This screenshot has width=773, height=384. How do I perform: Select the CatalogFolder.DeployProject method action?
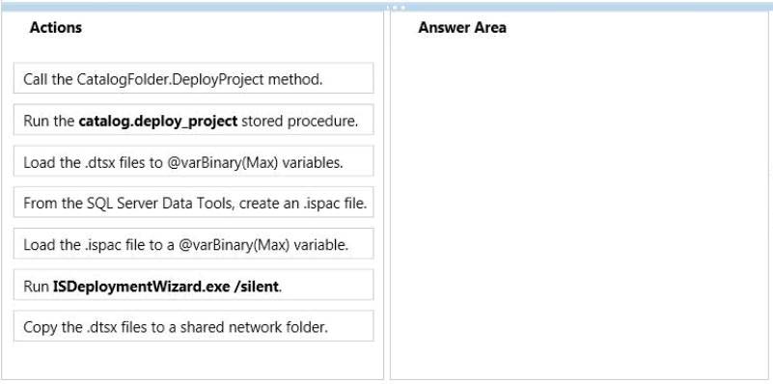coord(193,78)
